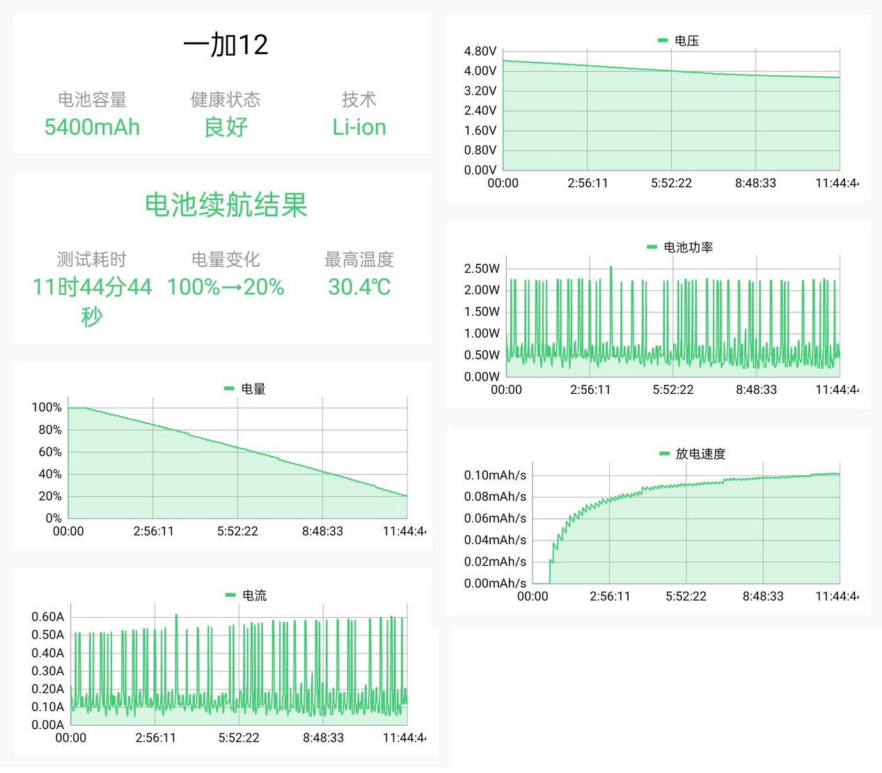Toggle the 电压 chart legend
Image resolution: width=882 pixels, height=773 pixels.
[x=679, y=41]
